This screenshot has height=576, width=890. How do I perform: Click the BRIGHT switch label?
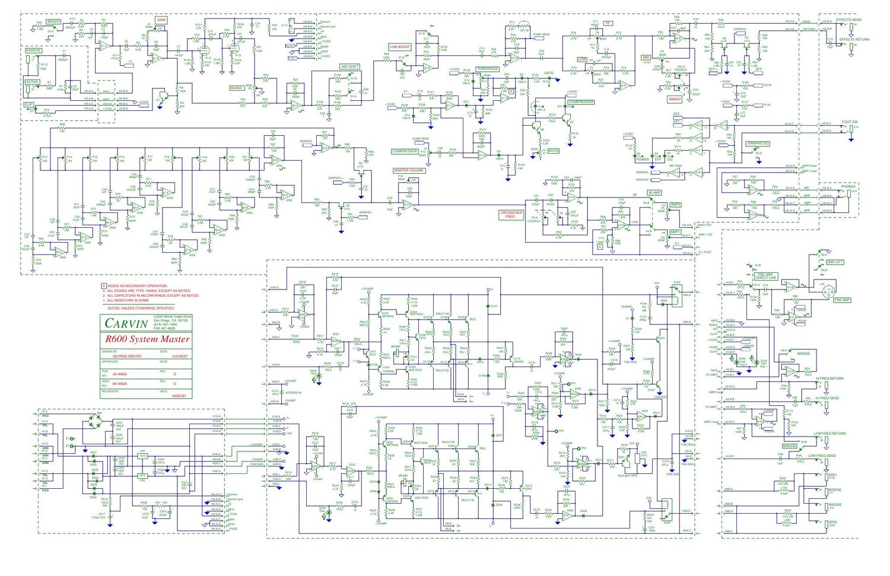click(54, 21)
